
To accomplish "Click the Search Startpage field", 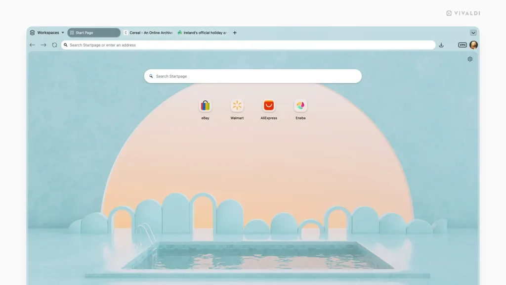I will (x=253, y=76).
